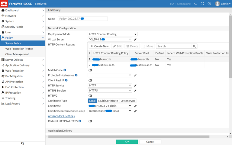Select Multi Certificate type tab
This screenshot has height=145, width=232.
pyautogui.click(x=108, y=101)
